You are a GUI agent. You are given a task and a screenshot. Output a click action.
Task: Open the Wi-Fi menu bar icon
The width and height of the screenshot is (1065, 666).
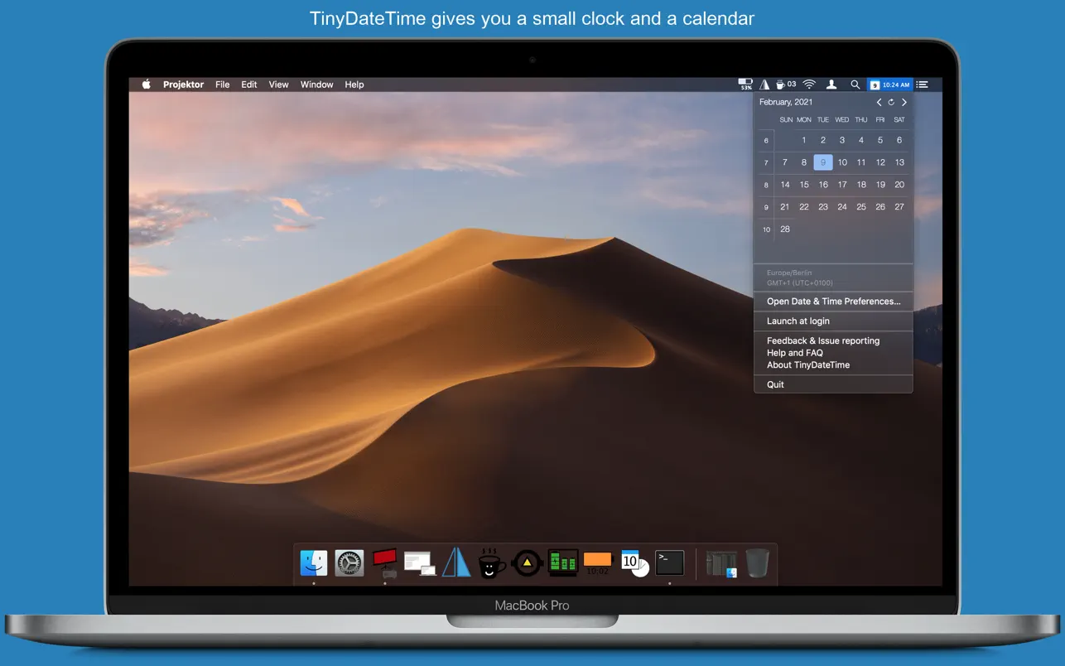click(808, 84)
